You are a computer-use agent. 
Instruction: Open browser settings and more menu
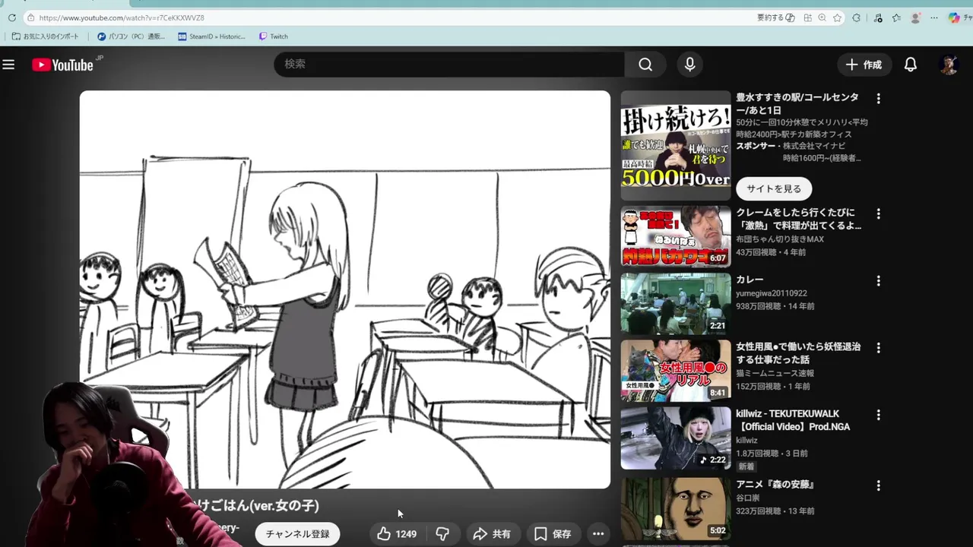[934, 17]
